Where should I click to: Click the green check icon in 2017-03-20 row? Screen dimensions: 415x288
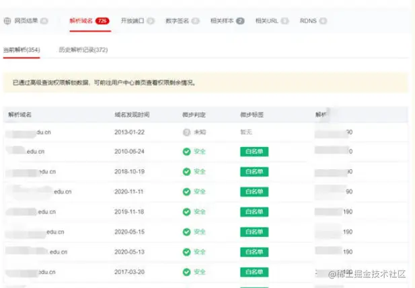(186, 272)
